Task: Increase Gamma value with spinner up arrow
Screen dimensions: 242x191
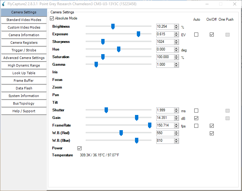Action: (176, 64)
